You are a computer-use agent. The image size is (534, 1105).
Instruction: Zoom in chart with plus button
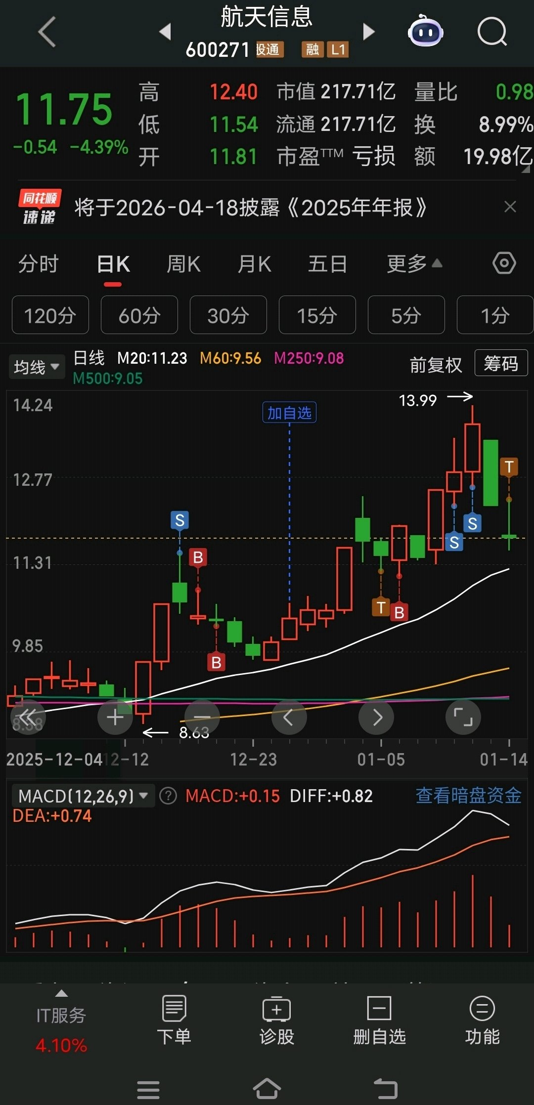(115, 717)
